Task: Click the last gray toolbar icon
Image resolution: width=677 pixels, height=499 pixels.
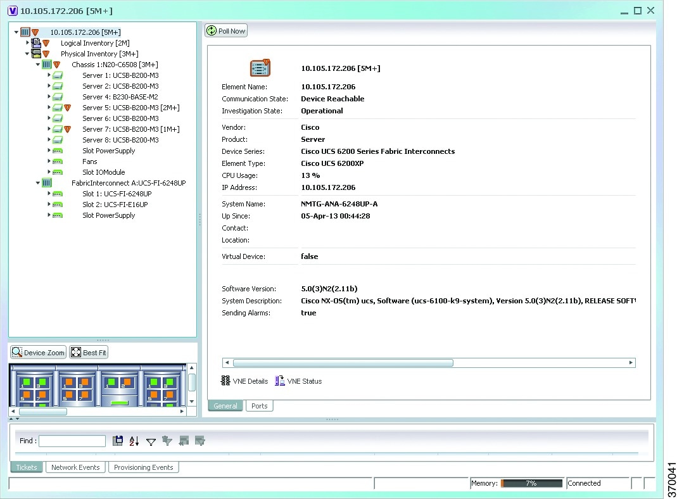Action: [200, 441]
